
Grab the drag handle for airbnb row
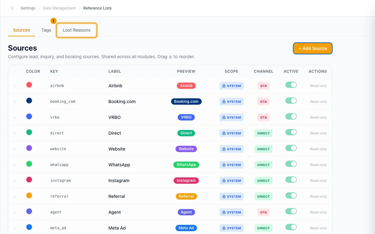point(15,86)
